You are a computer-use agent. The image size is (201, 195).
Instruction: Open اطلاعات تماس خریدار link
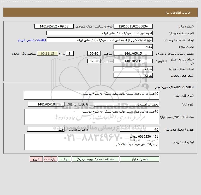32,40
